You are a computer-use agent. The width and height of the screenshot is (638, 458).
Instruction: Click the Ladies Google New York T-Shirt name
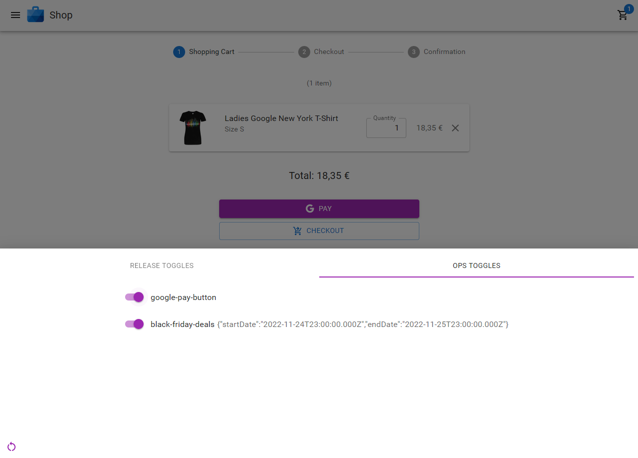(x=281, y=118)
